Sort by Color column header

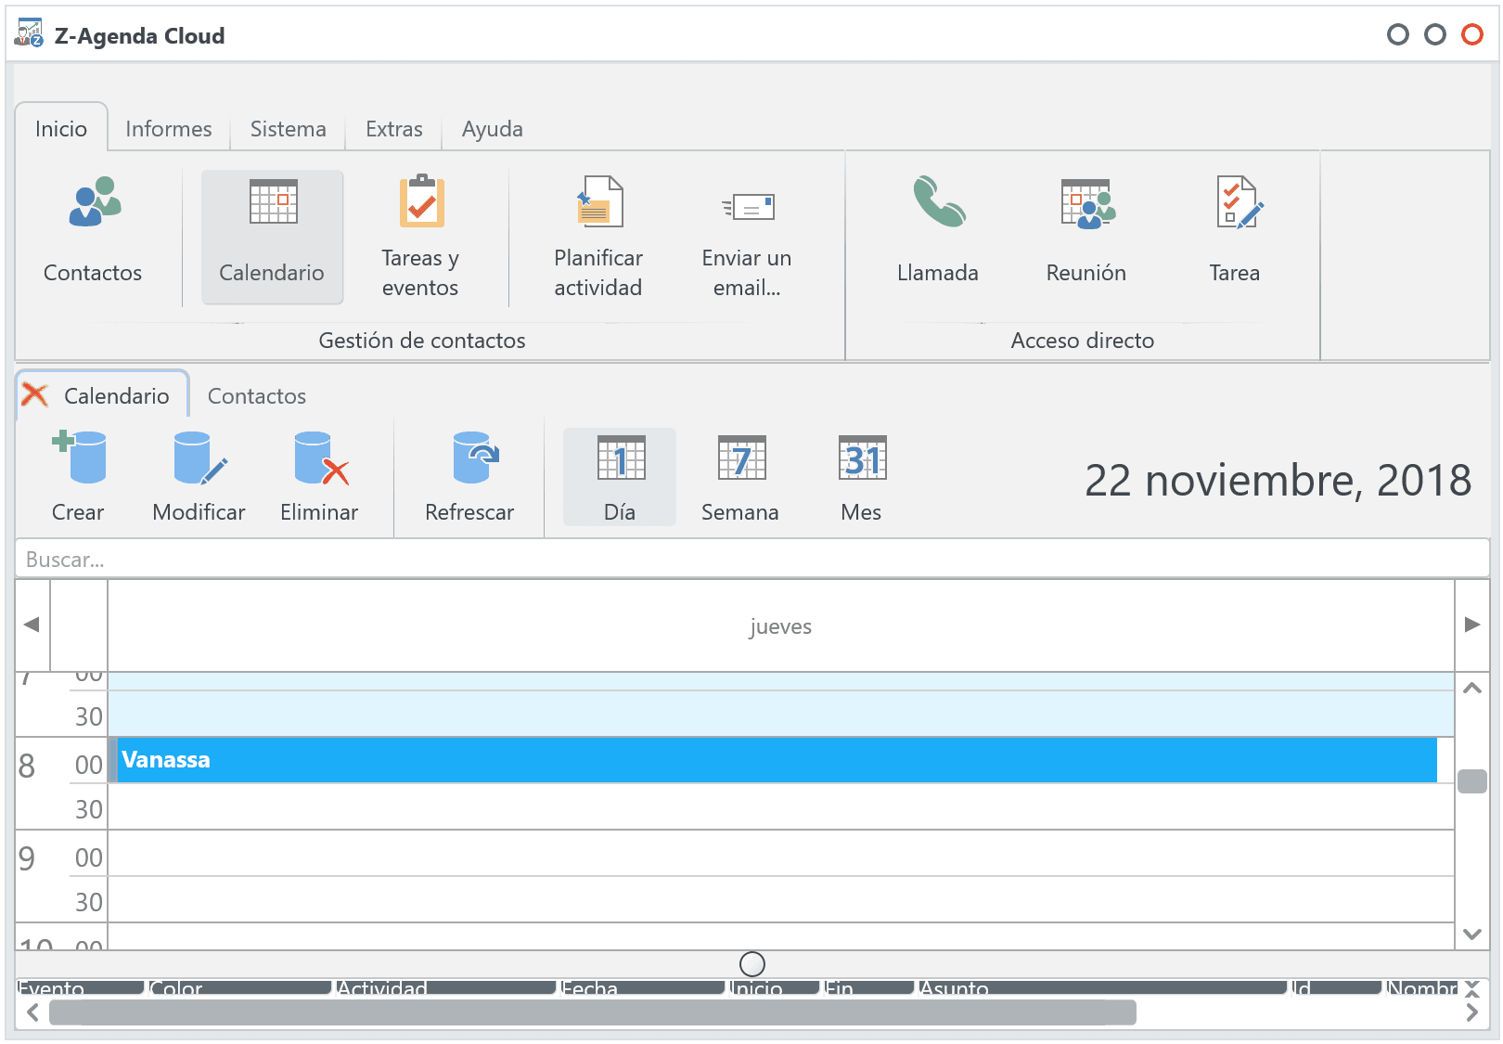coord(239,987)
